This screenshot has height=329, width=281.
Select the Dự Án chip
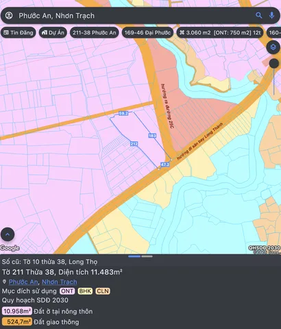[x=53, y=33]
